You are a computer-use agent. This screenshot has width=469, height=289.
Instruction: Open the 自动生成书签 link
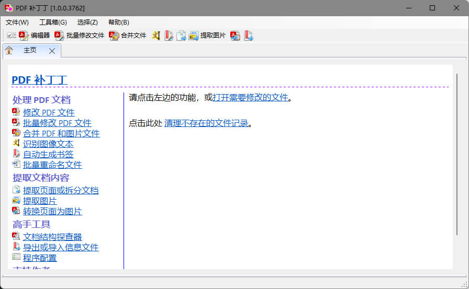tap(48, 154)
